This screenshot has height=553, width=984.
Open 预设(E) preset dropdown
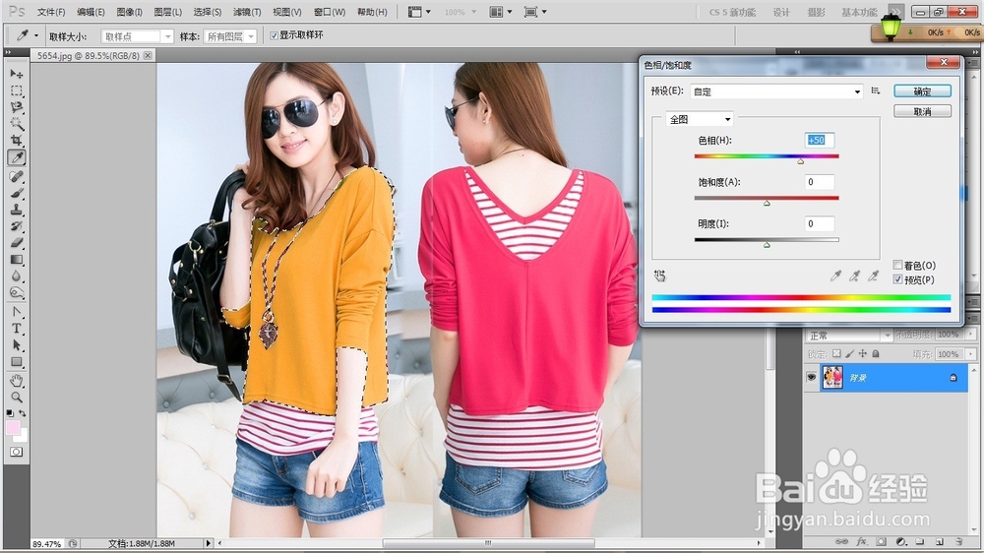(x=777, y=92)
